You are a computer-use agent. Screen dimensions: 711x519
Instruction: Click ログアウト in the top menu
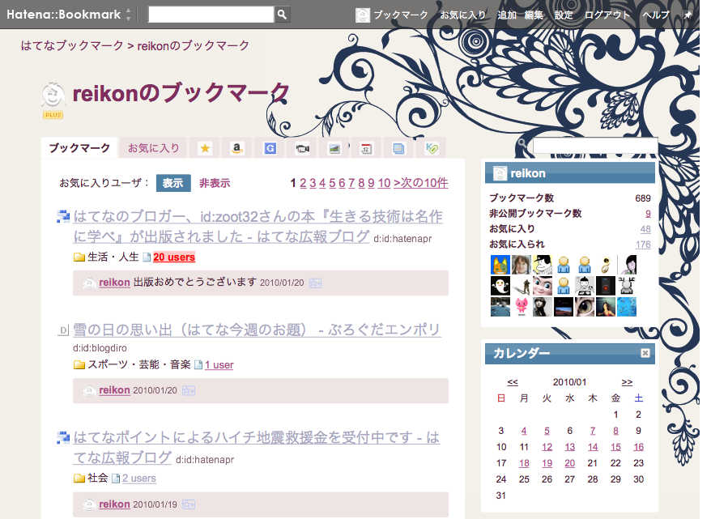(x=607, y=15)
